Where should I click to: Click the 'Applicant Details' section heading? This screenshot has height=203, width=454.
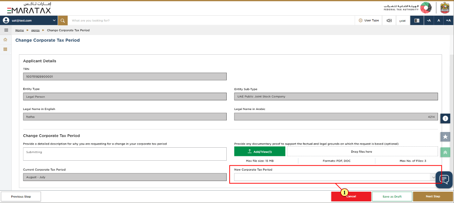[x=40, y=61]
